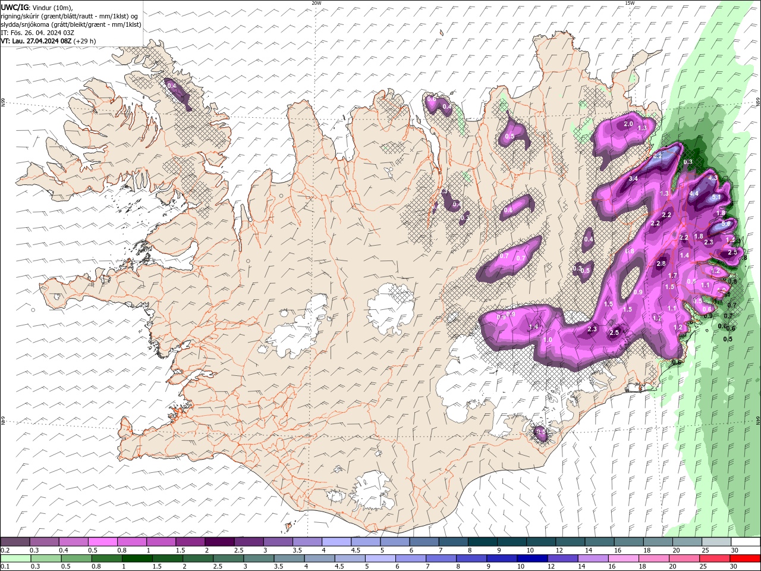Image resolution: width=761 pixels, height=571 pixels.
Task: Click the '3.4' snowfall value on map
Action: (x=633, y=178)
